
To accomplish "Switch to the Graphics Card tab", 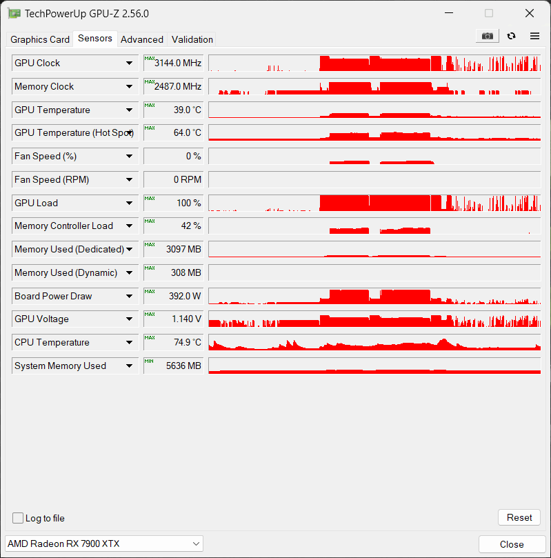I will tap(40, 39).
